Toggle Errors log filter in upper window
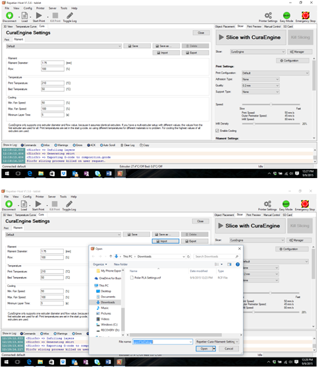 pos(74,145)
